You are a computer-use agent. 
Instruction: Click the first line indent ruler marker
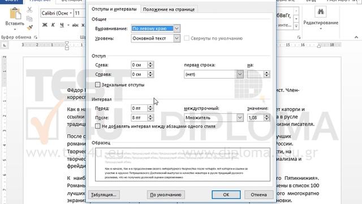coord(67,43)
